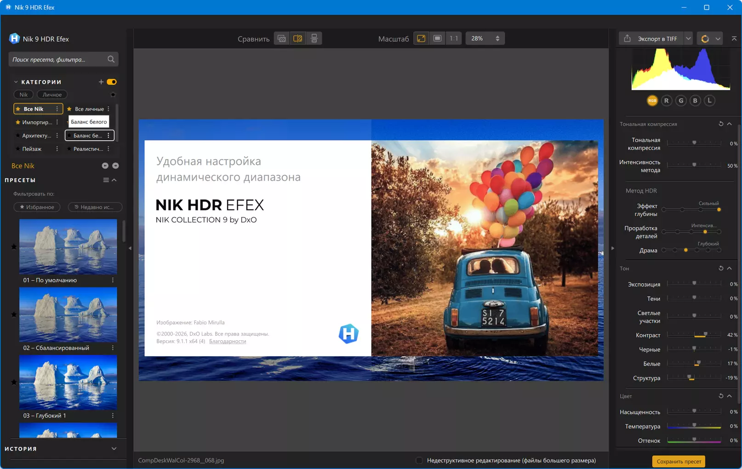This screenshot has height=469, width=742.
Task: Open the presets list view menu icon
Action: [x=106, y=180]
